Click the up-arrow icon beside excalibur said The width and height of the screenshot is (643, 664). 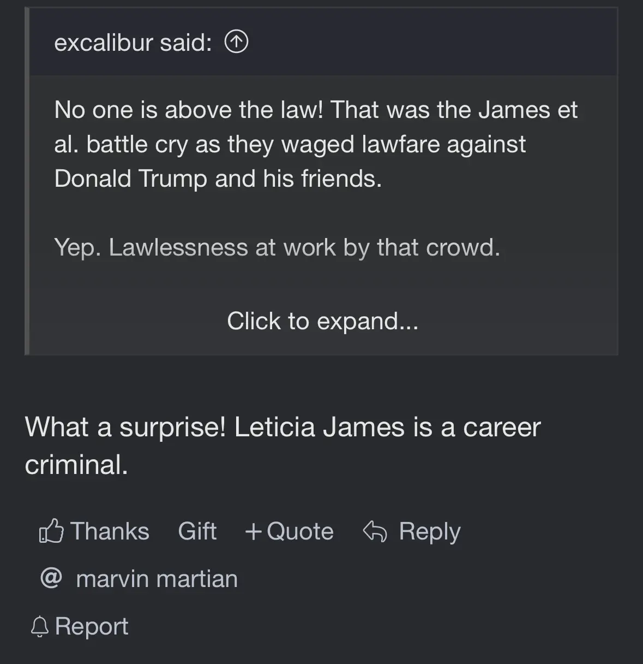pyautogui.click(x=236, y=42)
